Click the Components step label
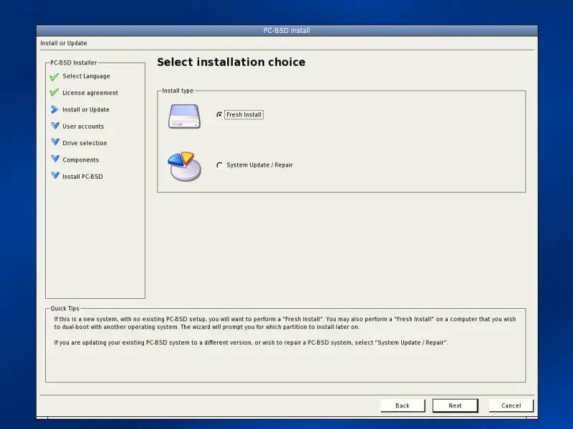Screen dimensions: 573x429 point(80,159)
